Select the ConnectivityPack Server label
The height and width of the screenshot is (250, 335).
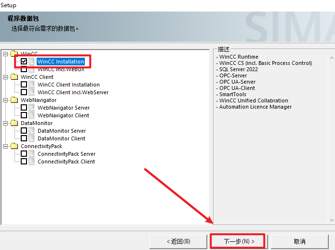[x=67, y=154]
